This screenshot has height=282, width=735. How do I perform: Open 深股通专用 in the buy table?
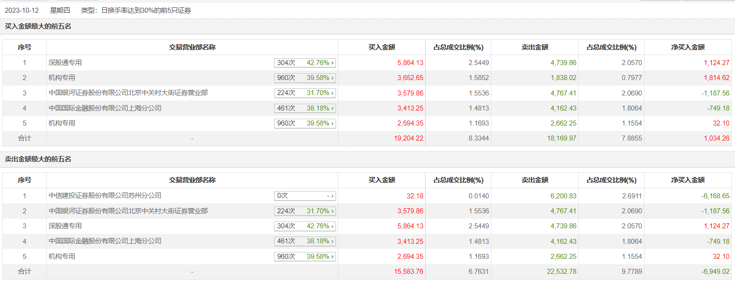(65, 63)
